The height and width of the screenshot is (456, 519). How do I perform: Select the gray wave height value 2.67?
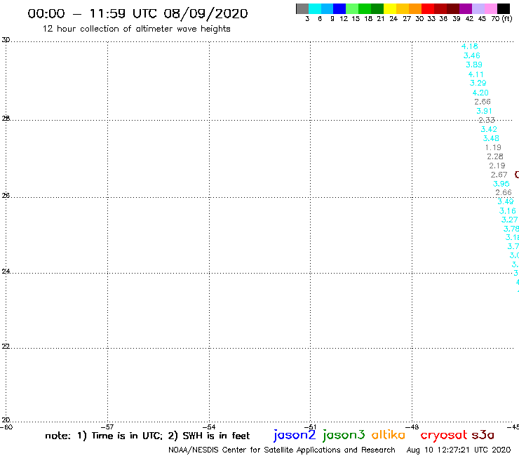pos(499,175)
